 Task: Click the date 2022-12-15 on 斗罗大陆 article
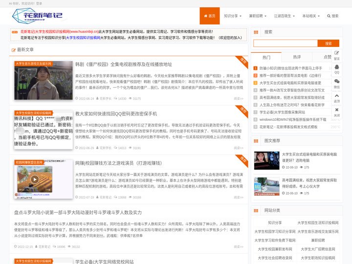tap(25, 247)
